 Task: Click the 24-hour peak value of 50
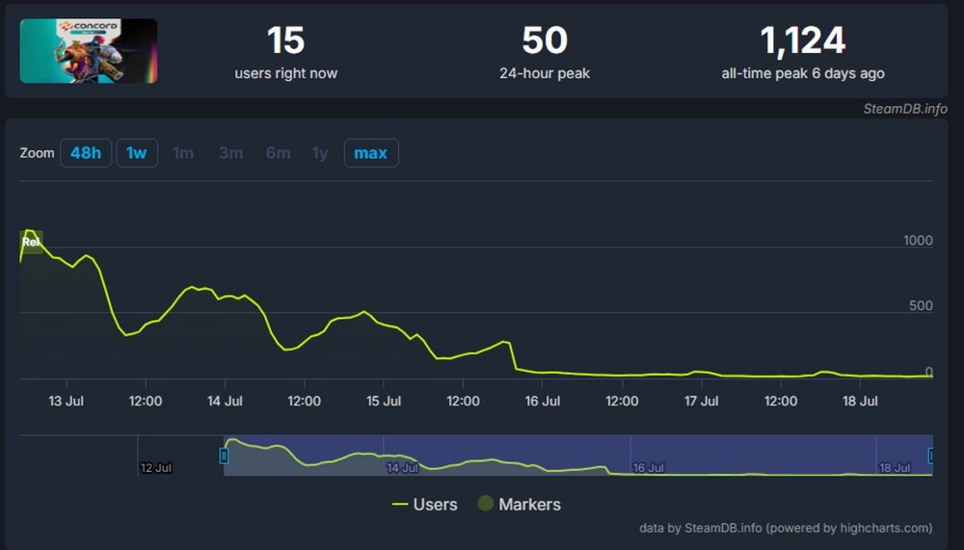(545, 41)
